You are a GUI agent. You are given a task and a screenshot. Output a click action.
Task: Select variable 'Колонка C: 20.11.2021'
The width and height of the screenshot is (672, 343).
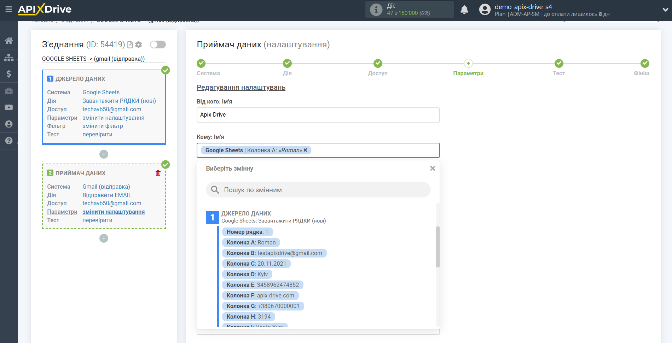pos(256,264)
